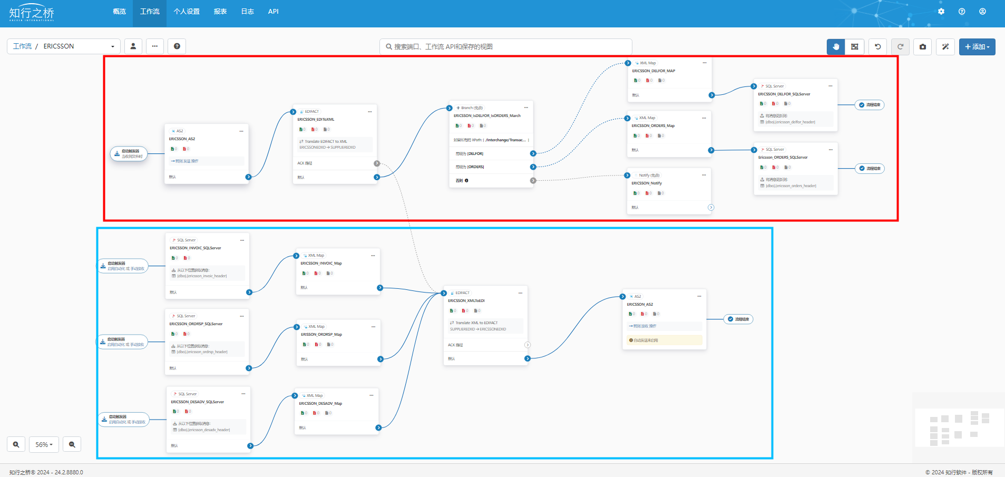Activate the hand pan tool
The image size is (1005, 477).
click(836, 47)
